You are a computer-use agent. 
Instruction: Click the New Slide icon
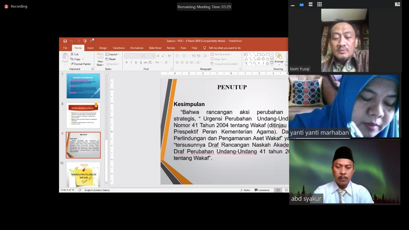tap(100, 57)
